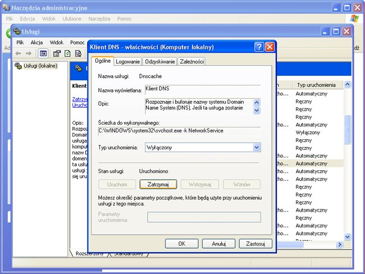This screenshot has width=365, height=274.
Task: Cancel with the Anuluj button
Action: 218,244
